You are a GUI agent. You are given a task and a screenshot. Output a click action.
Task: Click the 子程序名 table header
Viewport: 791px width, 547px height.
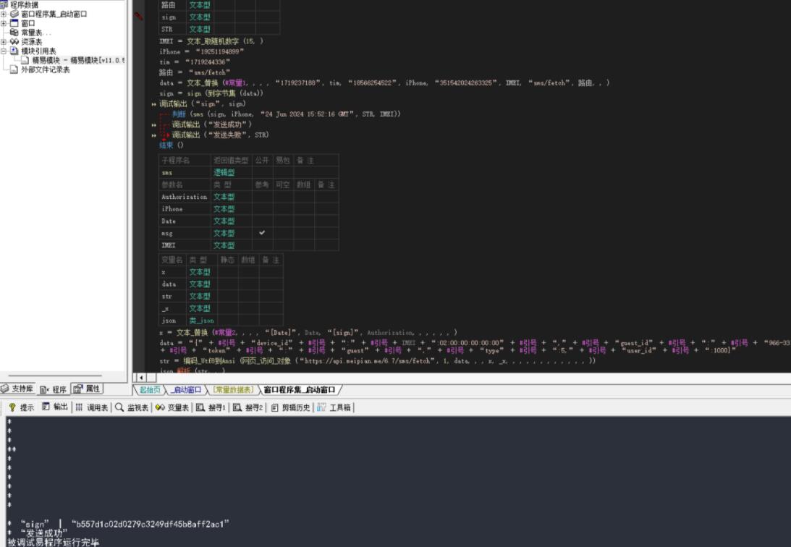(x=185, y=161)
